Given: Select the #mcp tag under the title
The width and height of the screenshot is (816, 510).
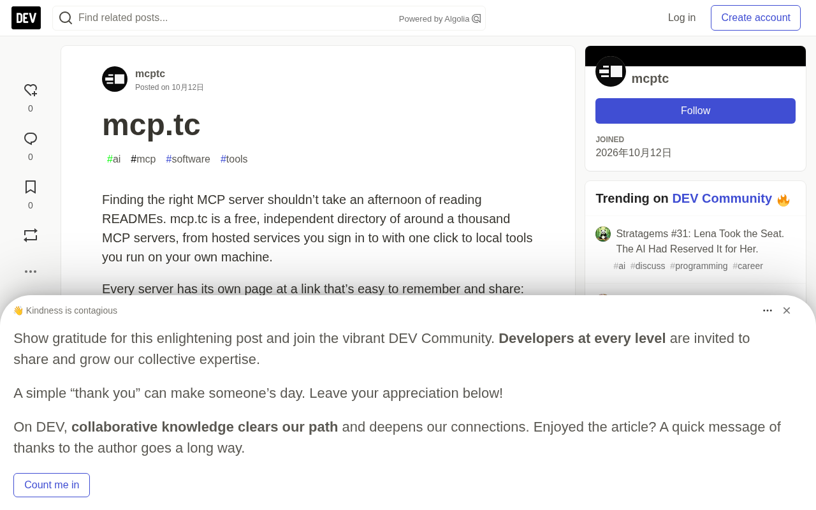Looking at the screenshot, I should point(143,159).
